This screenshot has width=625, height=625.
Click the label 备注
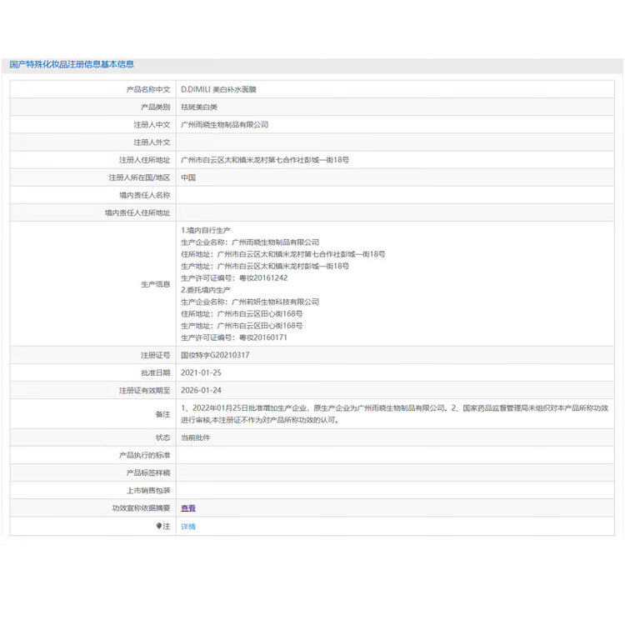pos(162,414)
